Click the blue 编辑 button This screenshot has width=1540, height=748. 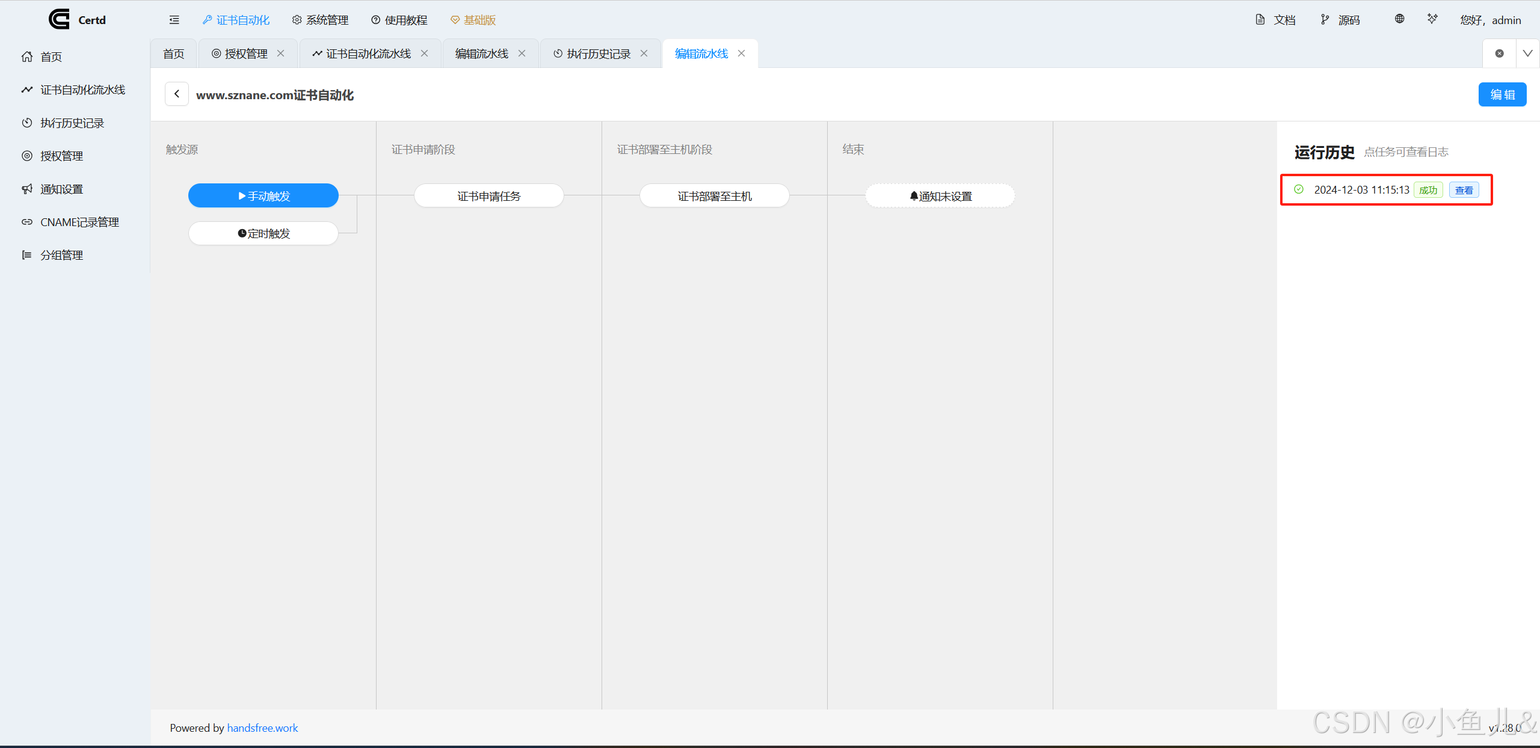(1502, 94)
